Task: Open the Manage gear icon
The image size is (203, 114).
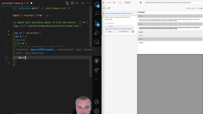Action: [96, 111]
